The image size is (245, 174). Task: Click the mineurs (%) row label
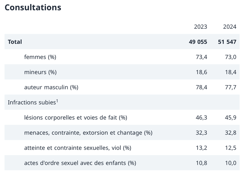[x=40, y=72]
